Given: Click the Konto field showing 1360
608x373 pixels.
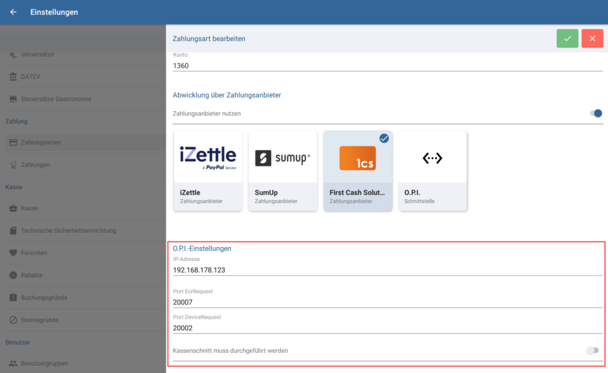Looking at the screenshot, I should (x=387, y=66).
